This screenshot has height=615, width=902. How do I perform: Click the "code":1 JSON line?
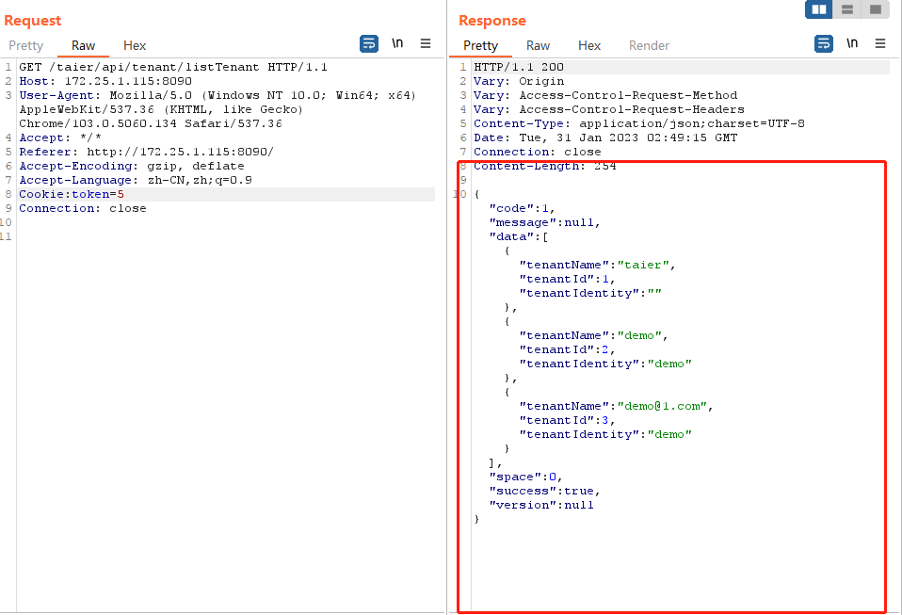point(522,208)
